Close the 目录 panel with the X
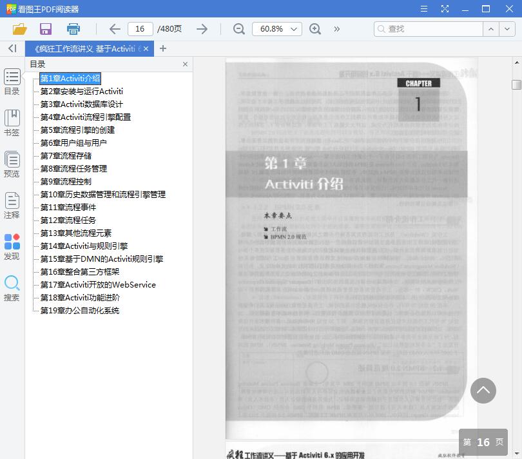Image resolution: width=522 pixels, height=459 pixels. 185,64
